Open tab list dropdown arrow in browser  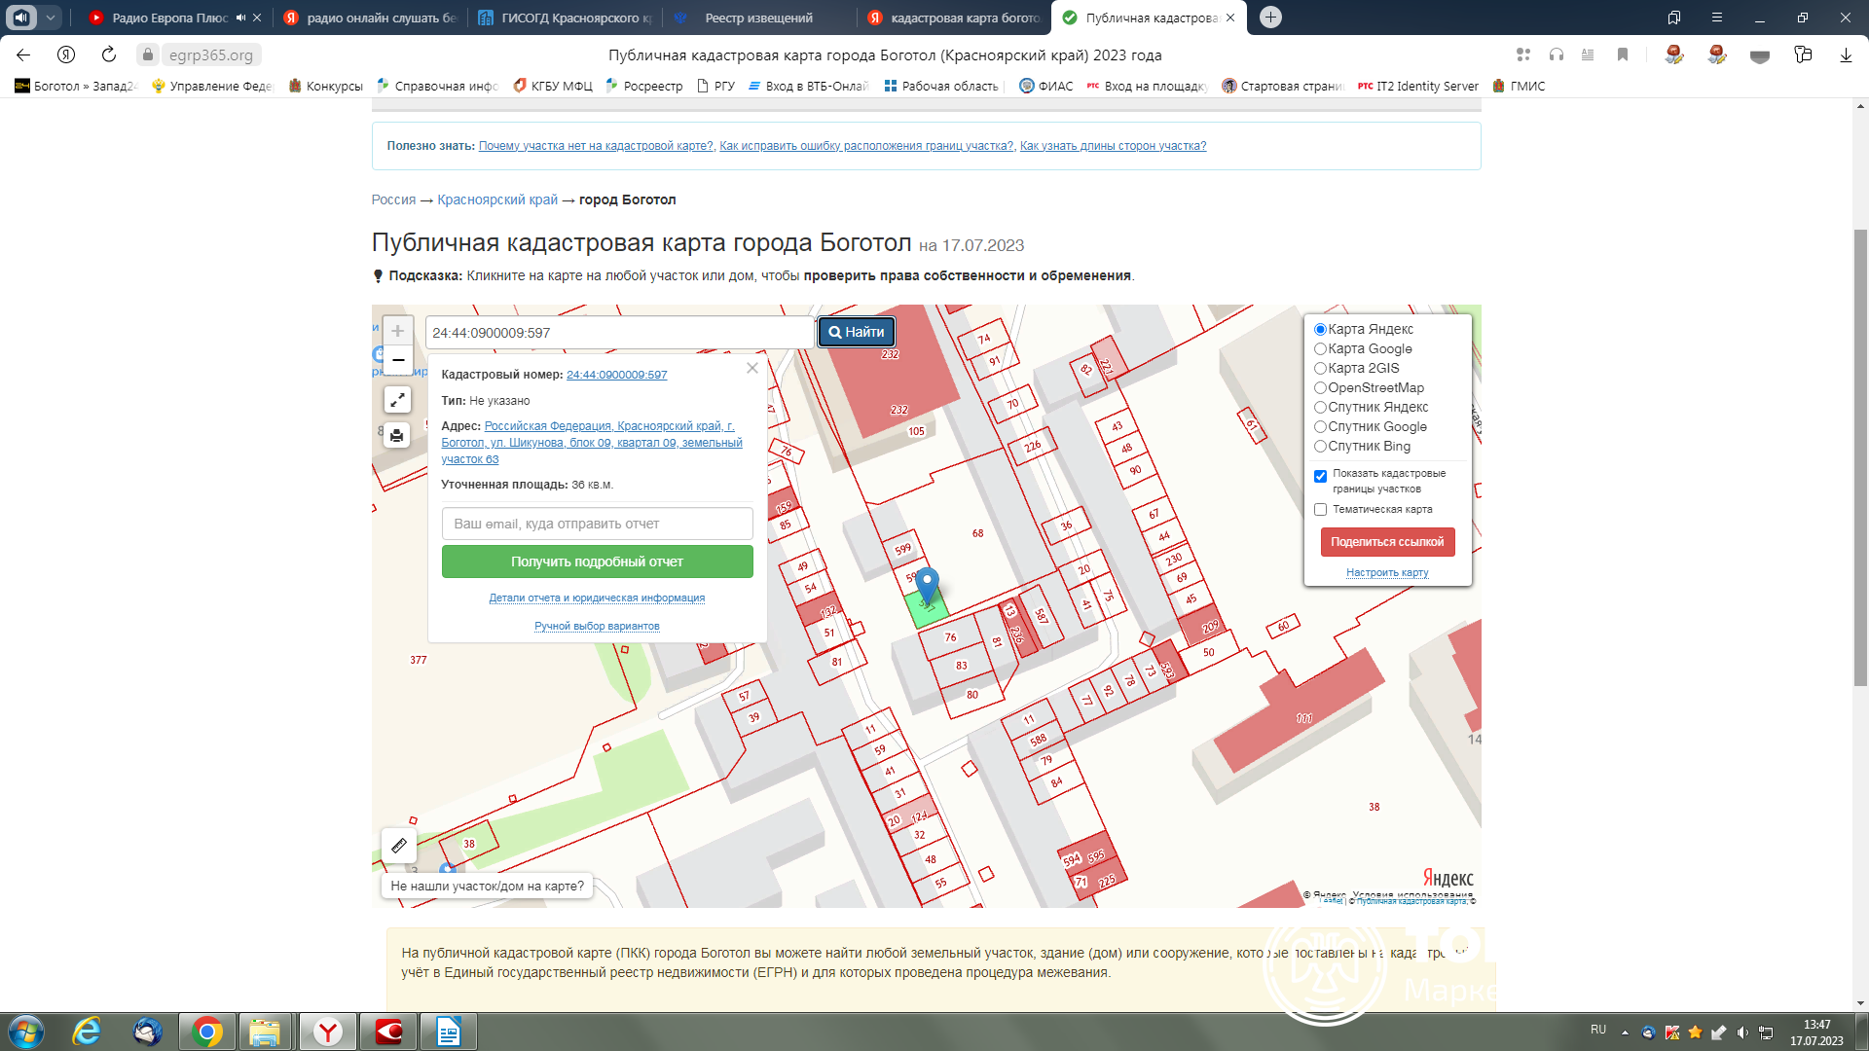tap(51, 18)
